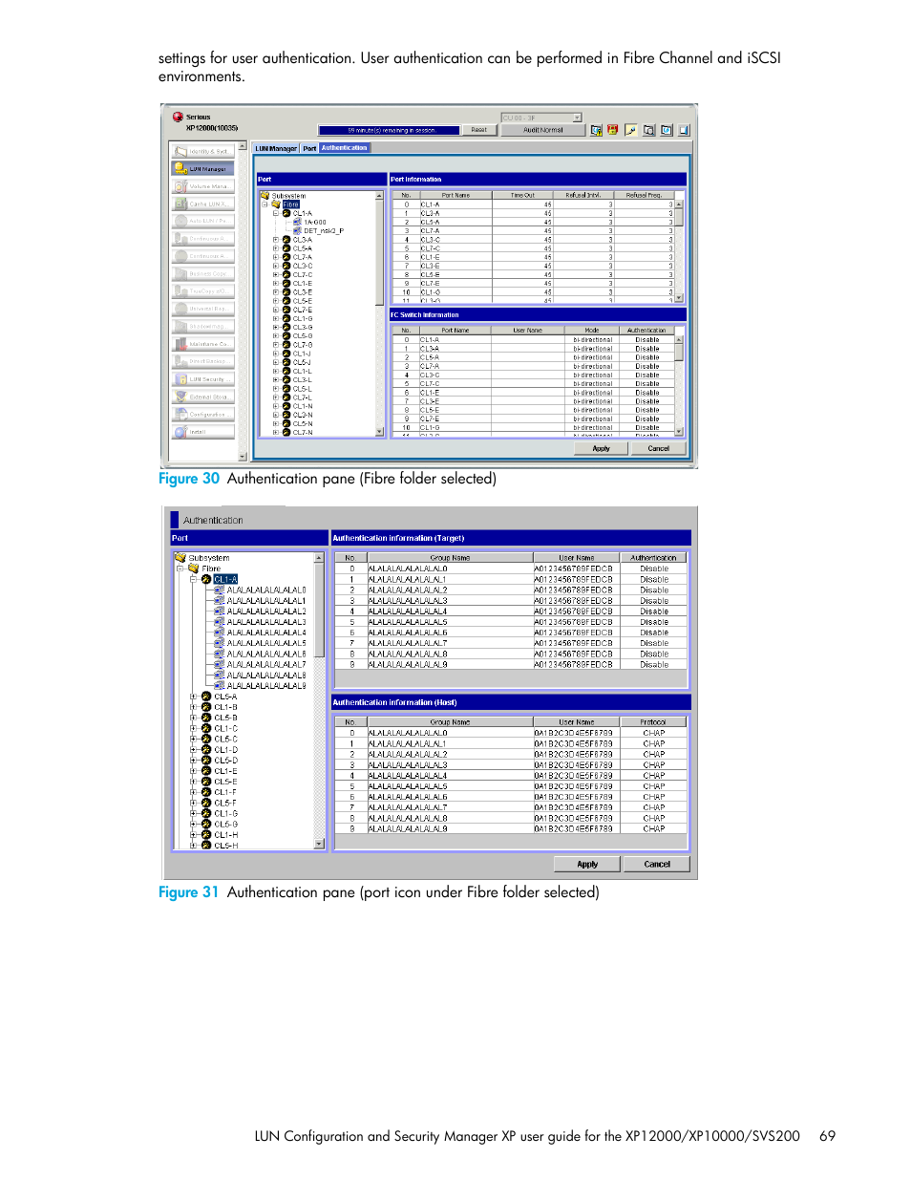The width and height of the screenshot is (911, 1180).
Task: Click the Audit Normal button
Action: (x=543, y=130)
